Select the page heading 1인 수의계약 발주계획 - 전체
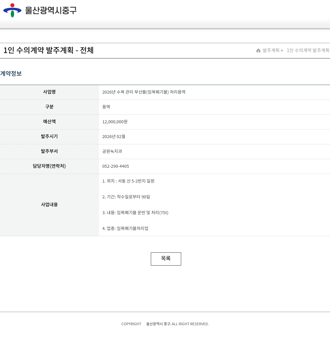This screenshot has height=345, width=330. click(49, 50)
